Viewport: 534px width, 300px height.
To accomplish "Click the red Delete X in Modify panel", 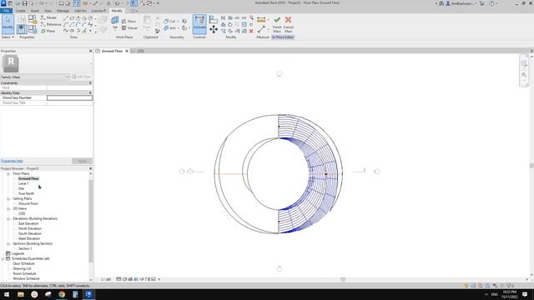I will click(x=251, y=31).
